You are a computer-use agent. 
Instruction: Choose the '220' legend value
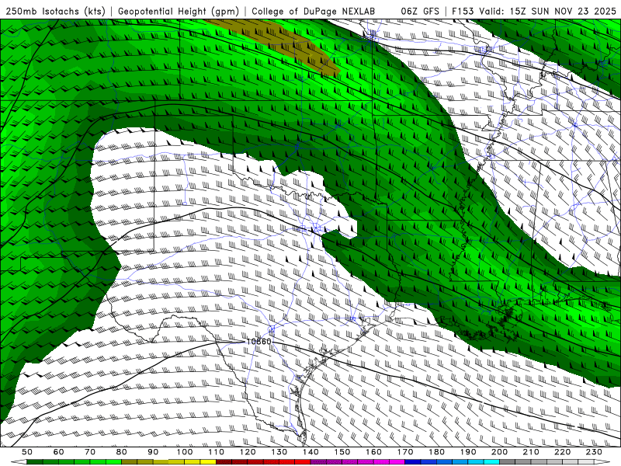click(x=562, y=452)
